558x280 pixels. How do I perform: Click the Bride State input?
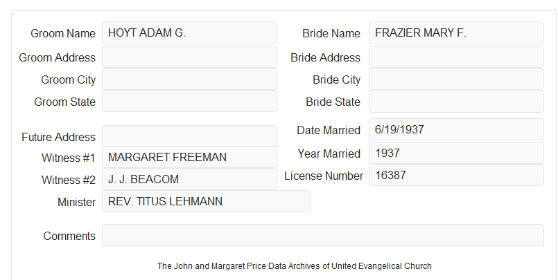pyautogui.click(x=456, y=102)
